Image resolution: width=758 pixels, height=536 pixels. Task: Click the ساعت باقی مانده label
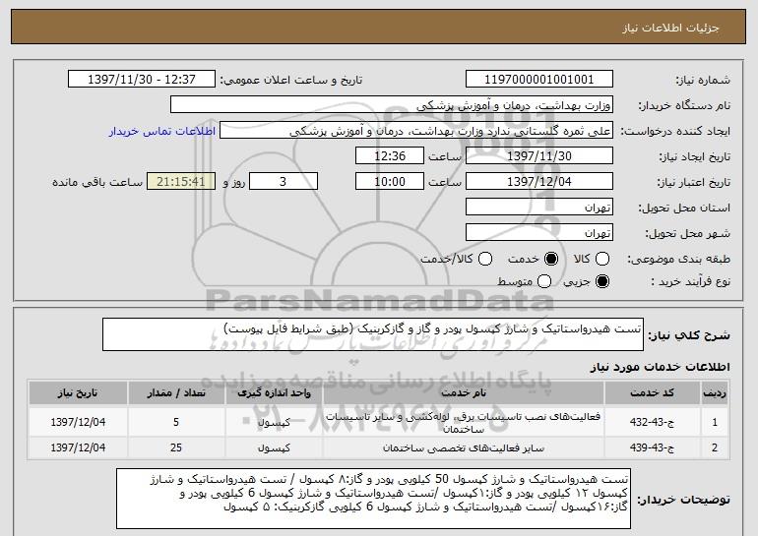pos(97,182)
